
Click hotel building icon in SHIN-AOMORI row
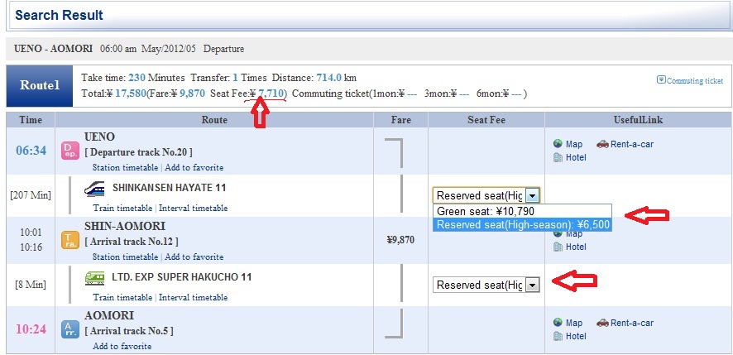click(x=558, y=247)
